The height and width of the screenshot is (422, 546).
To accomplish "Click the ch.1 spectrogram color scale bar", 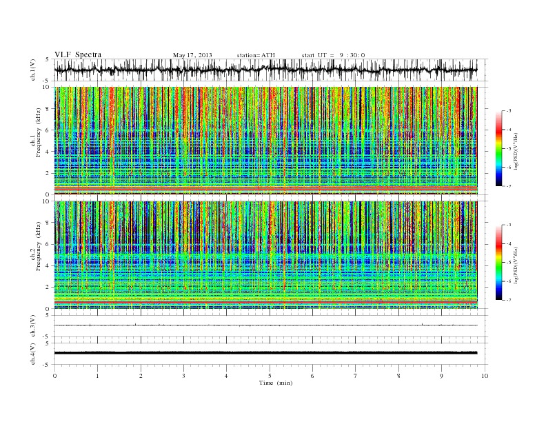I will click(x=498, y=148).
